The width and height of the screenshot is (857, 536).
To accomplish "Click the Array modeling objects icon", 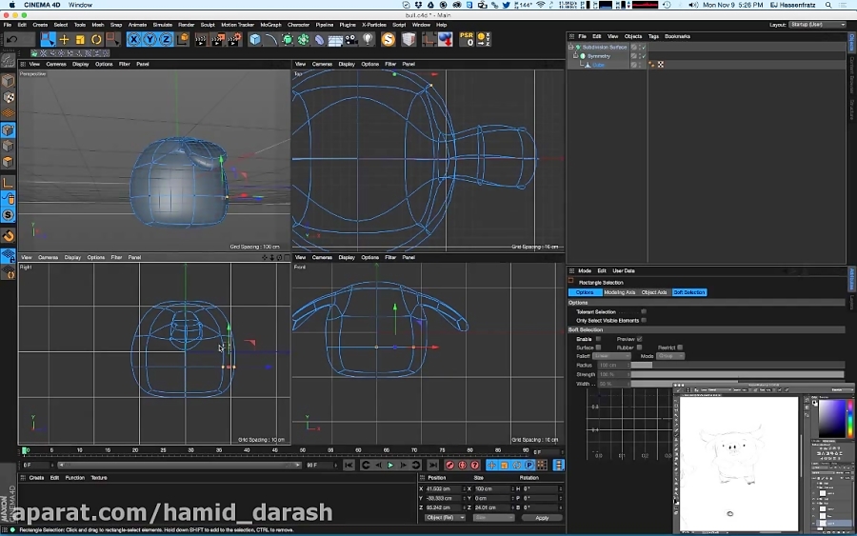I will coord(304,39).
